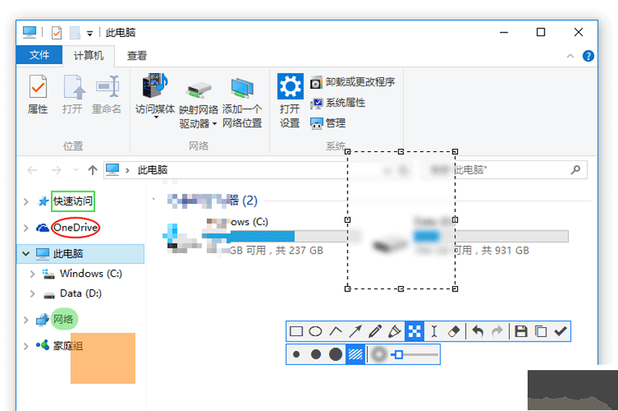The width and height of the screenshot is (618, 411).
Task: Switch to the 计算机 tab
Action: point(89,56)
